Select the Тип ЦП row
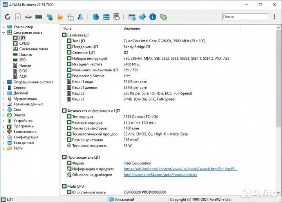Image resolution: width=282 pixels, height=203 pixels. pos(136,41)
